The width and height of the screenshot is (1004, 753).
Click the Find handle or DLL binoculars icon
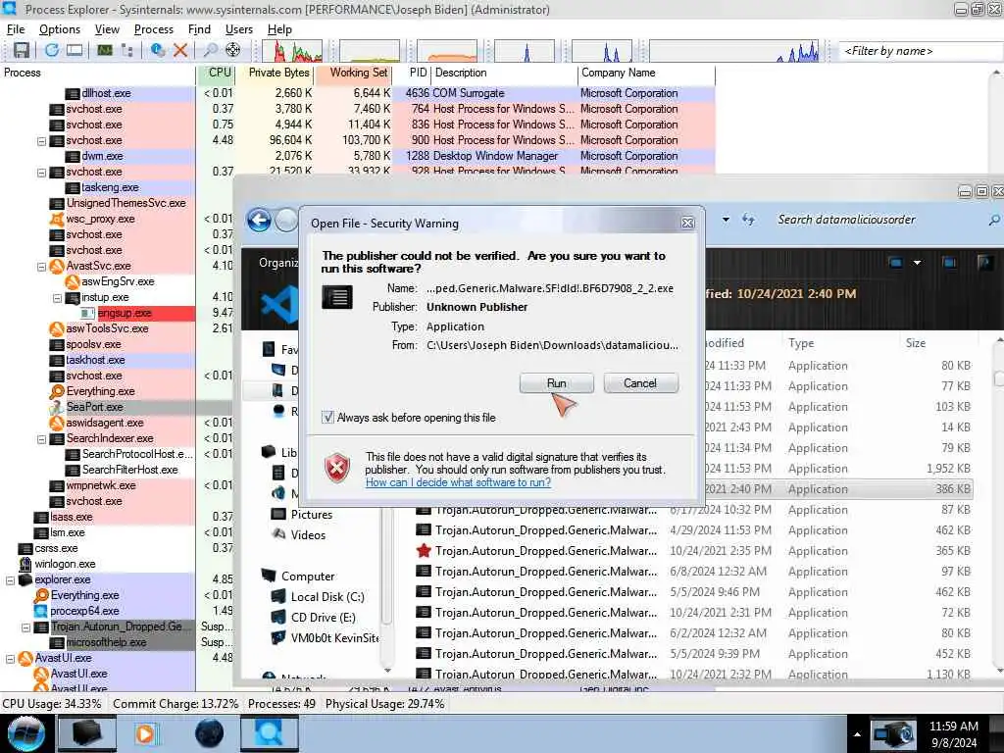click(x=211, y=50)
